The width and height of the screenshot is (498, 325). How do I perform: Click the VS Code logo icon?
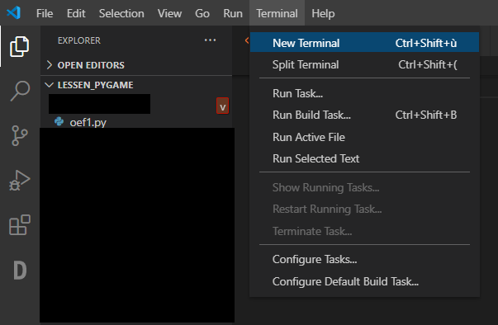(14, 13)
